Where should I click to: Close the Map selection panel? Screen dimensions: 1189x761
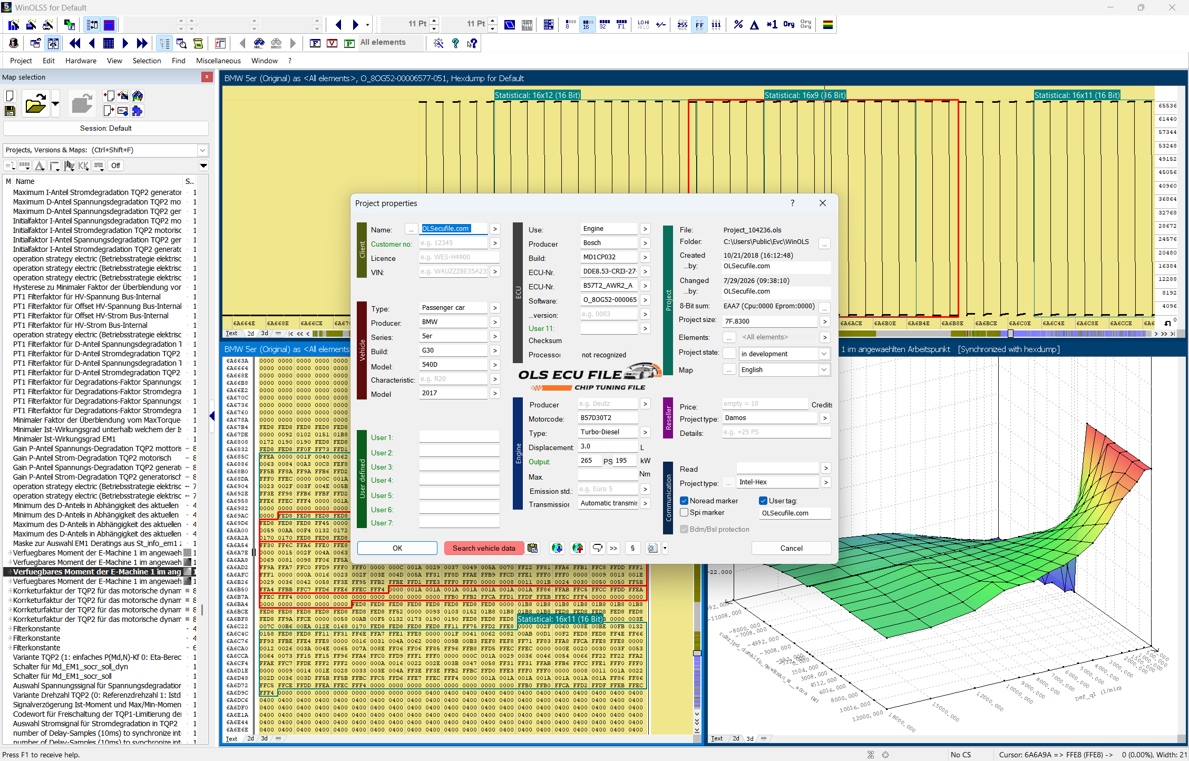click(207, 77)
